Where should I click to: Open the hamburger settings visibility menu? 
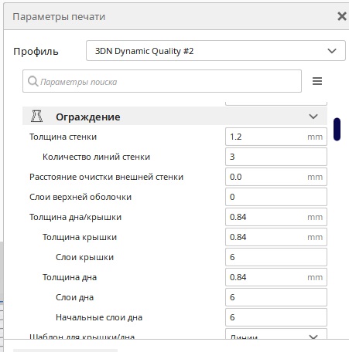point(317,81)
